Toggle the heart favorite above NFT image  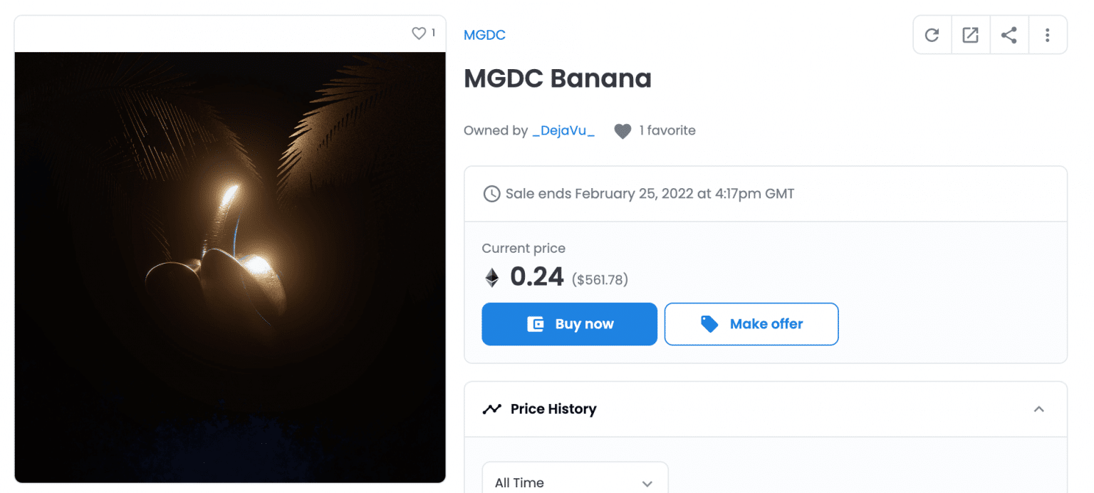click(x=419, y=33)
